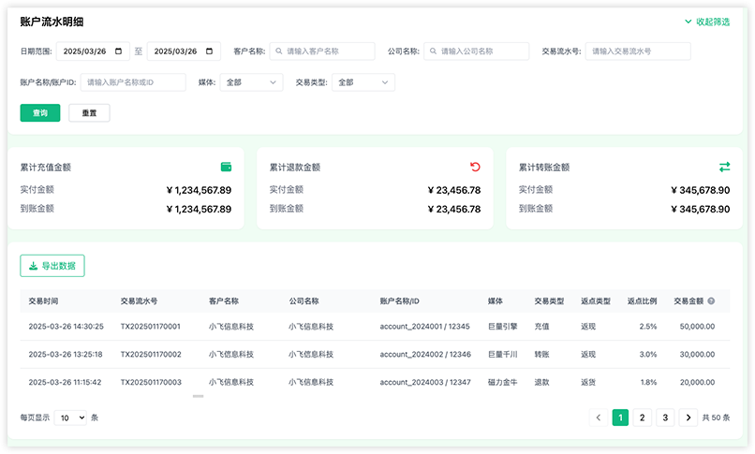The width and height of the screenshot is (755, 454).
Task: Click the next page arrow
Action: coord(688,417)
